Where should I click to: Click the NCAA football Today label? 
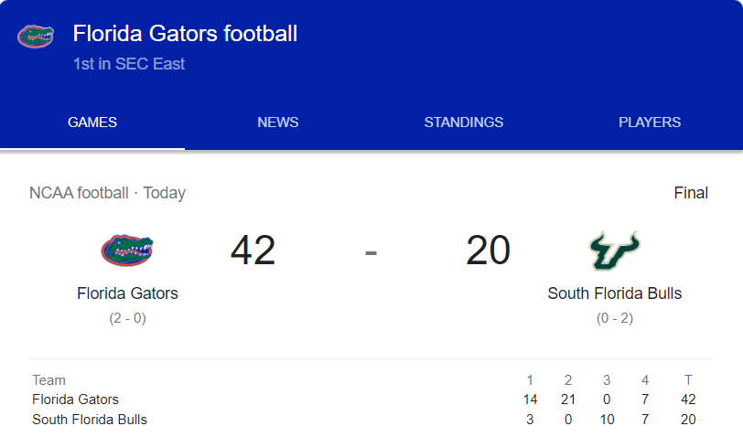tap(107, 193)
